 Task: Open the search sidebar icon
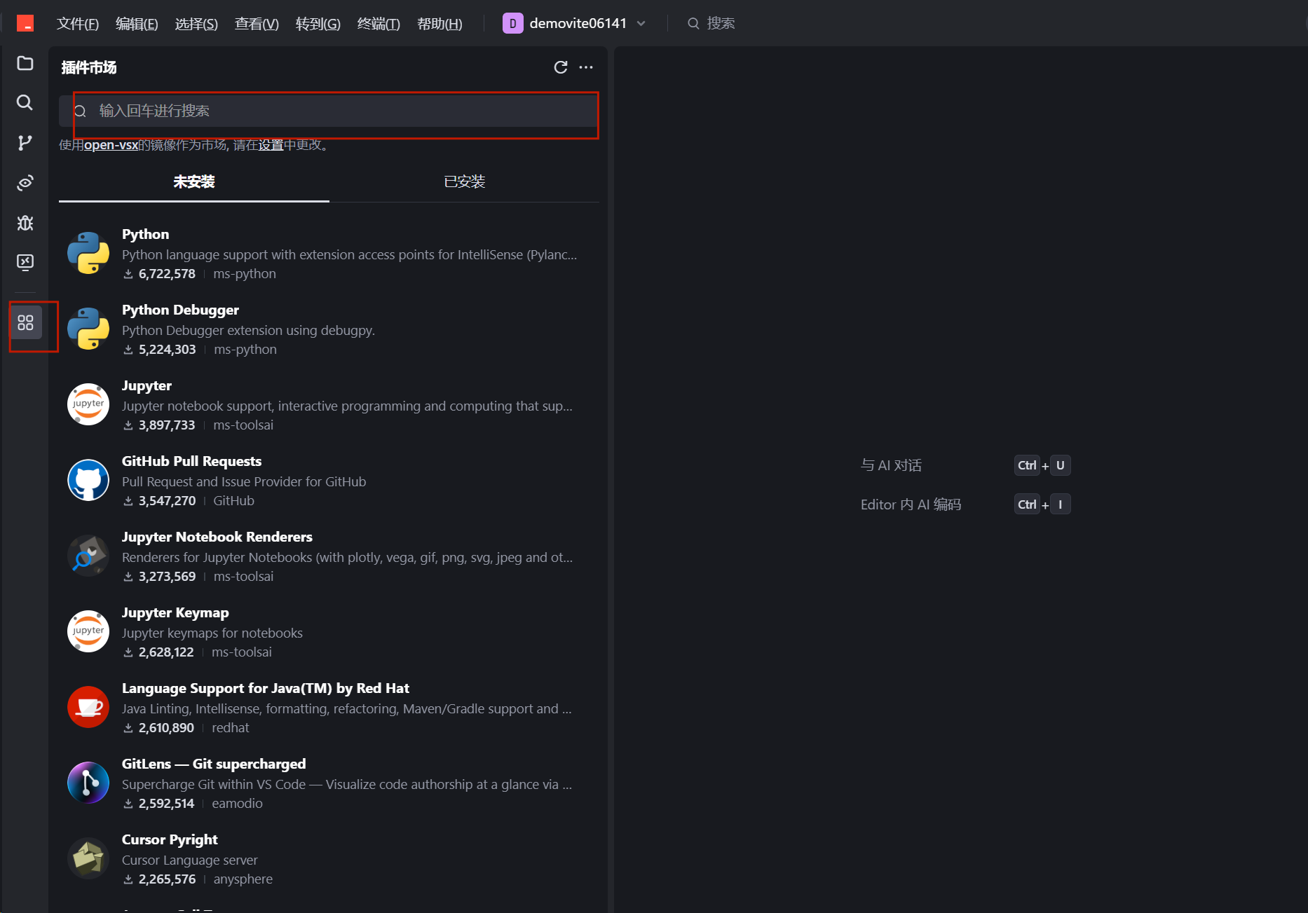pyautogui.click(x=25, y=103)
